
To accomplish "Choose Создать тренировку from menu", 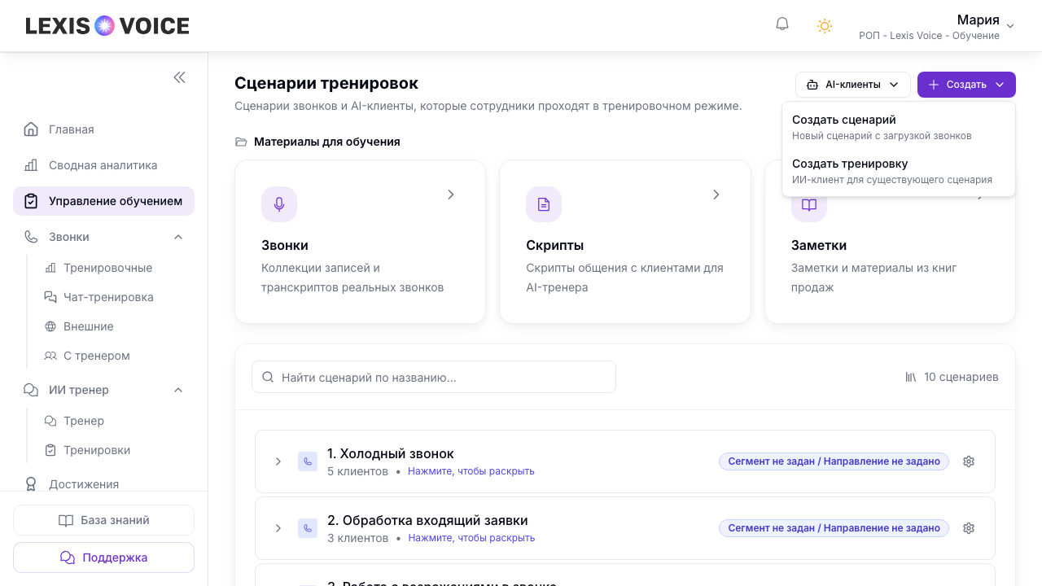I will 898,171.
